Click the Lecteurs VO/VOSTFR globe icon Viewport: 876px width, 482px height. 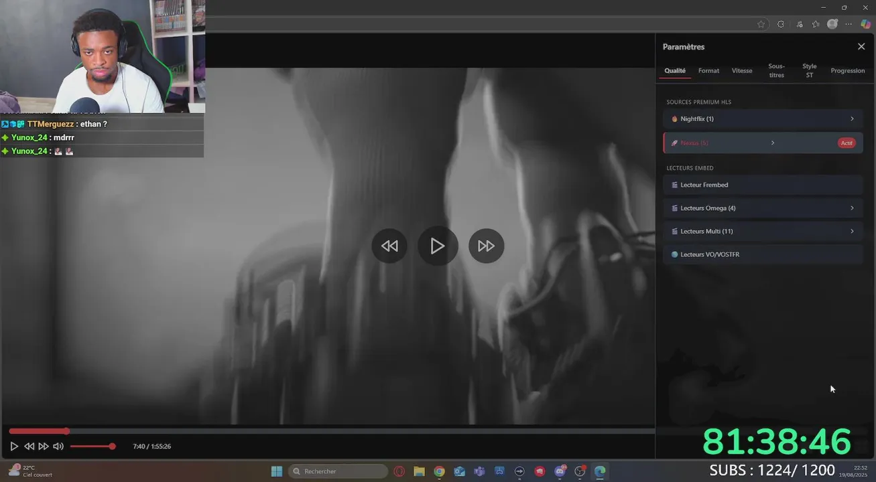(x=674, y=254)
